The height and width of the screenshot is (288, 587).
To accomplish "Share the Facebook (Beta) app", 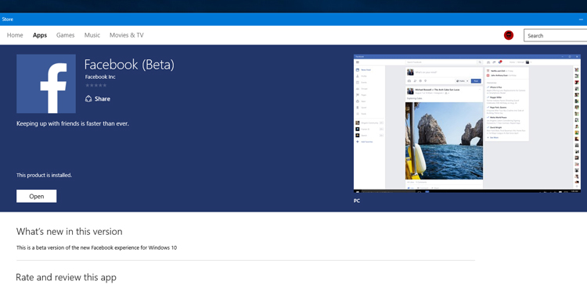I will click(x=98, y=98).
